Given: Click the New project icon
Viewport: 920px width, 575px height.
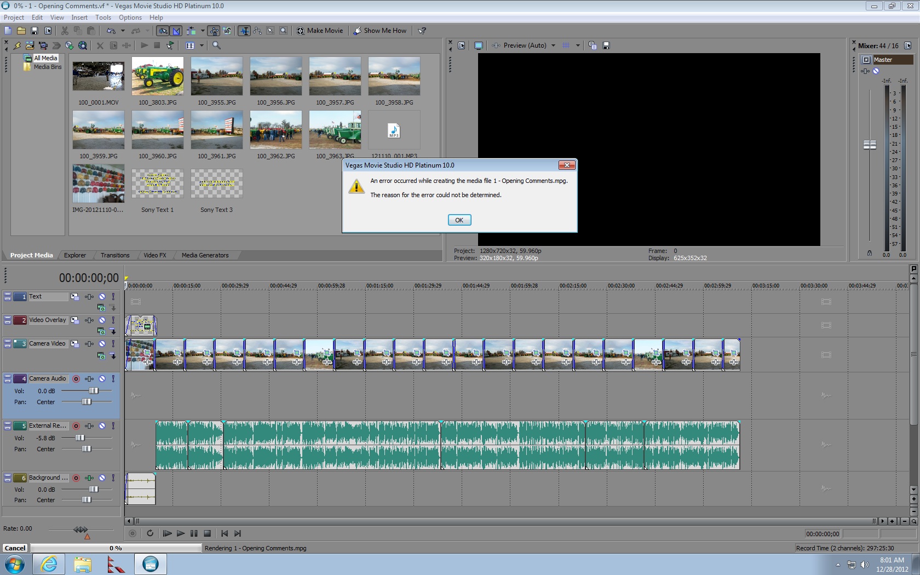Looking at the screenshot, I should (8, 31).
